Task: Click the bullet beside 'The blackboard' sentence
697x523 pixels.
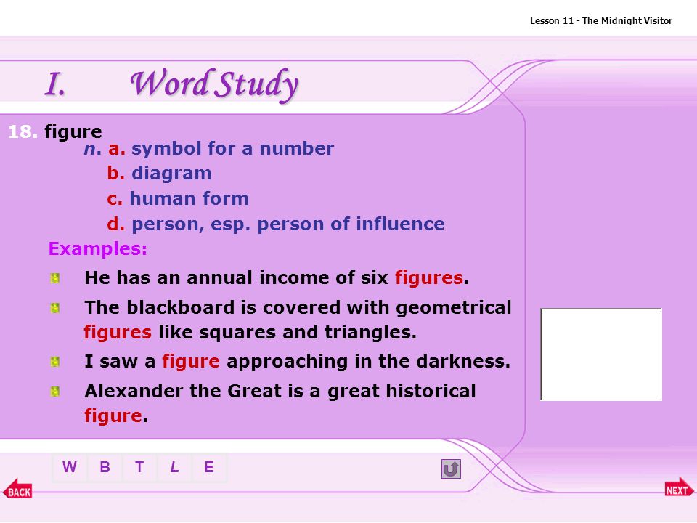Action: click(x=55, y=308)
